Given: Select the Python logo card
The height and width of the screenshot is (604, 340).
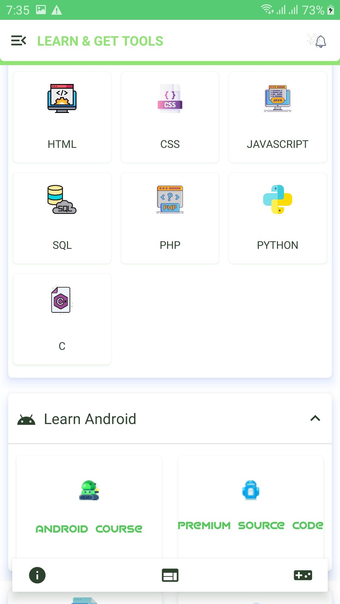Looking at the screenshot, I should tap(278, 218).
